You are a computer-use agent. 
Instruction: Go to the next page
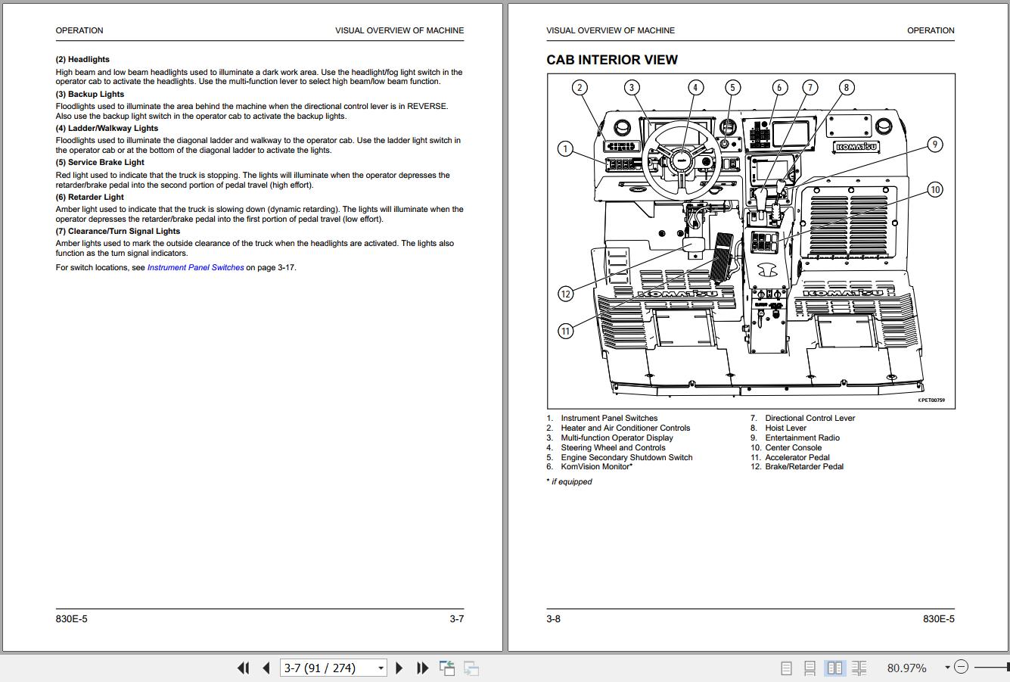[x=399, y=668]
